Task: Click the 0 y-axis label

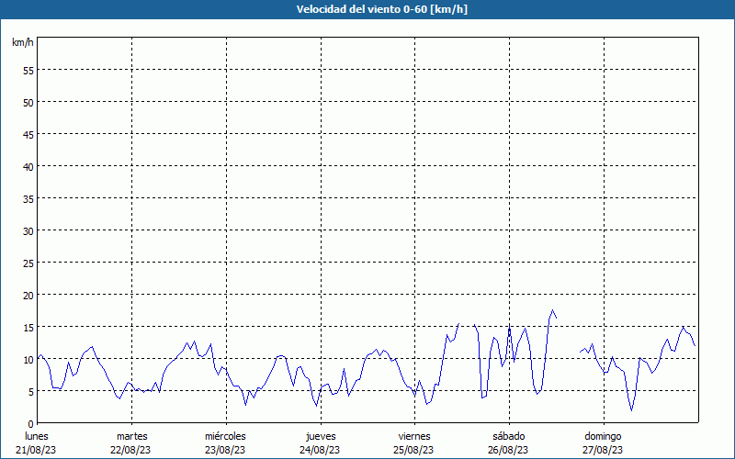Action: click(31, 424)
